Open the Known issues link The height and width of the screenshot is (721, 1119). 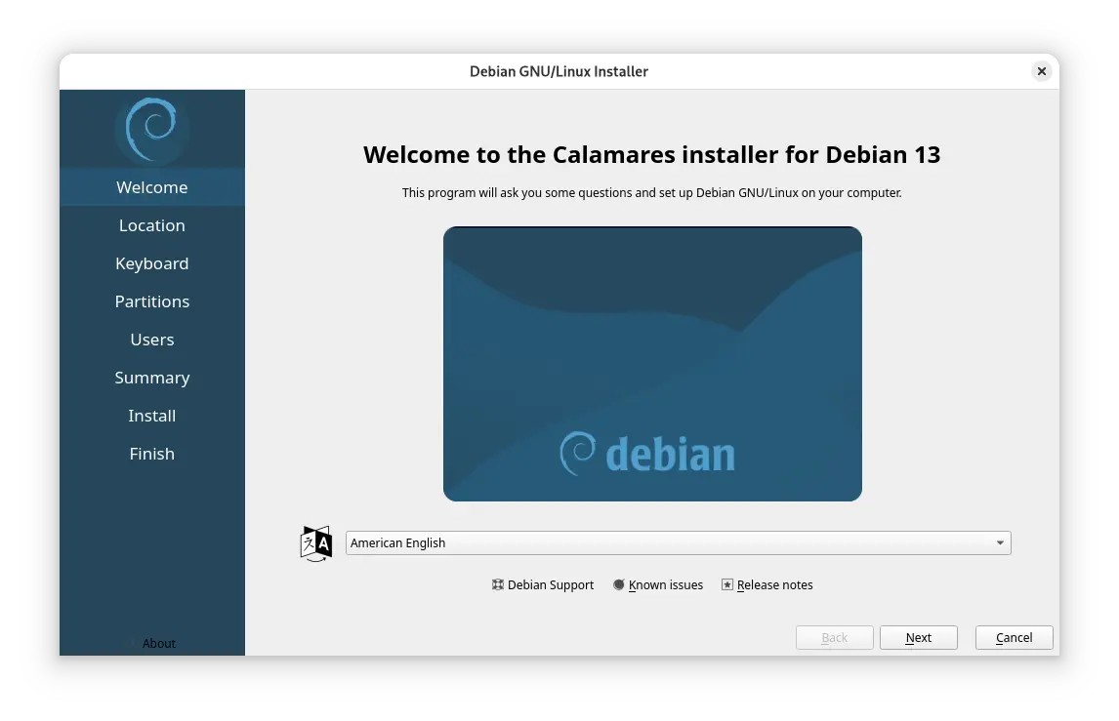click(x=658, y=585)
